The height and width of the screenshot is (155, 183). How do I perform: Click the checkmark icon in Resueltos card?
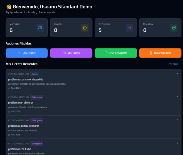tap(174, 28)
